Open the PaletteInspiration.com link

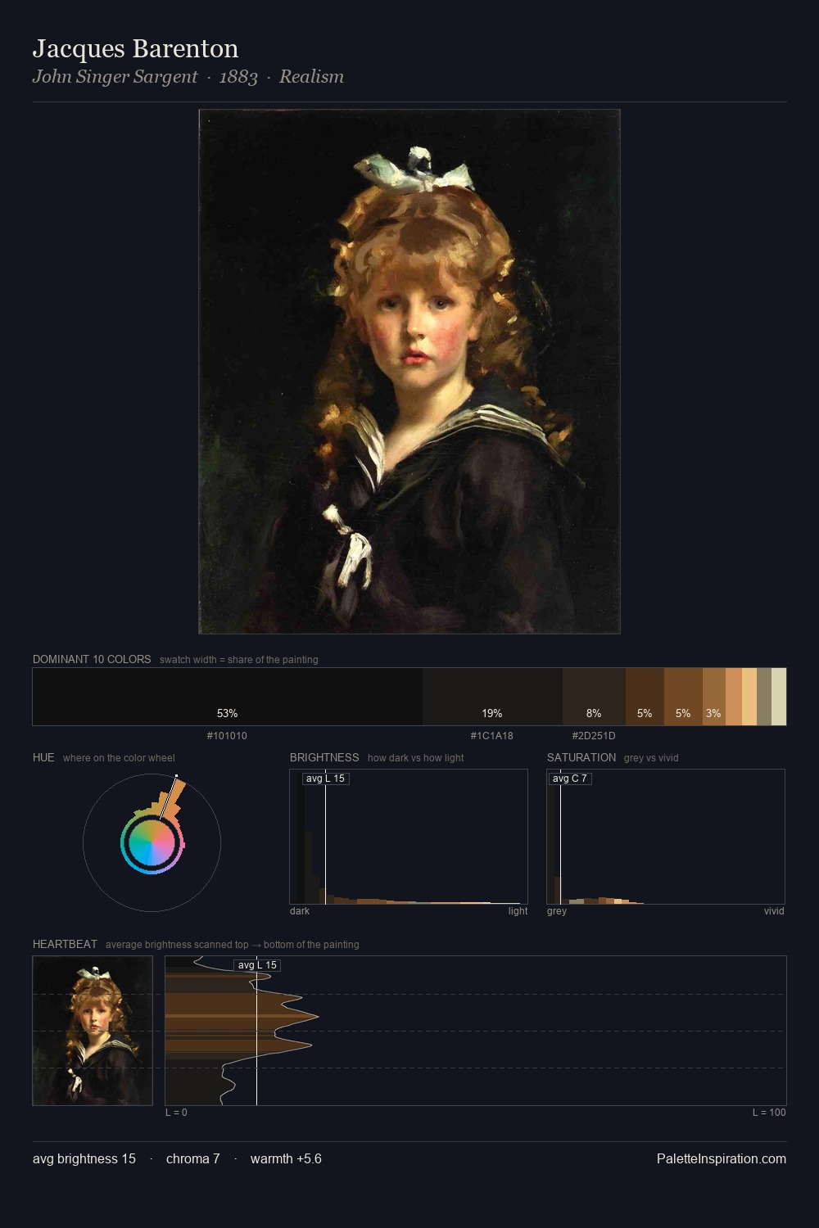coord(722,1158)
